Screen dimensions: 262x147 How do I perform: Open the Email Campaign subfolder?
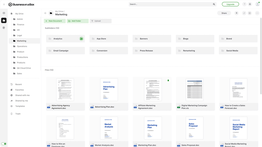65,51
